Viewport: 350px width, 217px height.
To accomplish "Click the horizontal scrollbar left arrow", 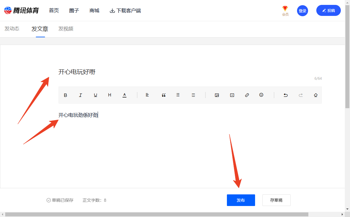I will point(2,215).
